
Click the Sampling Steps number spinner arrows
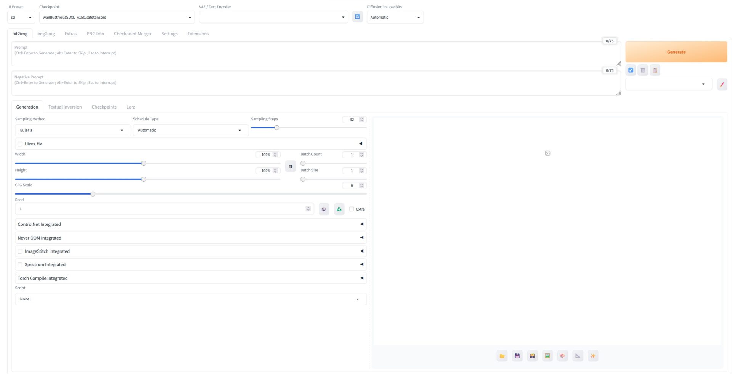coord(362,120)
